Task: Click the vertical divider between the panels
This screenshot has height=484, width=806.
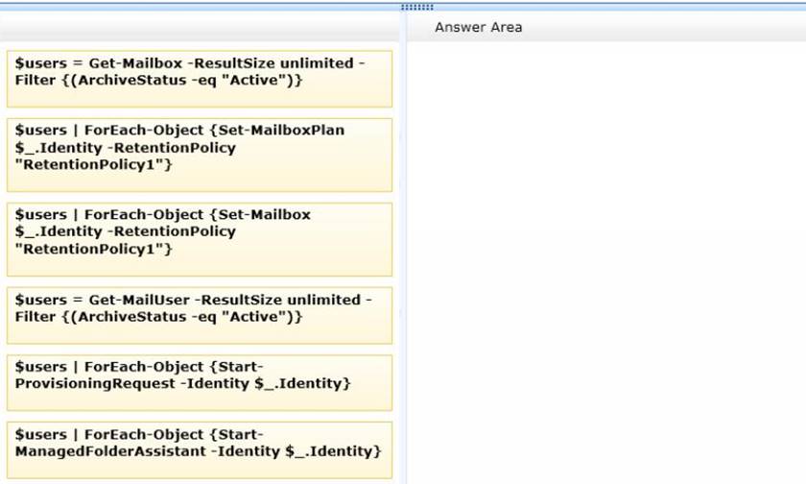Action: [403, 259]
